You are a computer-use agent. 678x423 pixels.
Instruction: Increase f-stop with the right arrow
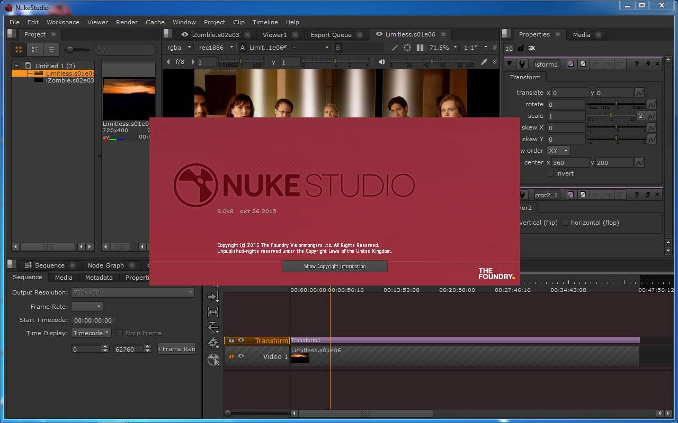coord(193,62)
